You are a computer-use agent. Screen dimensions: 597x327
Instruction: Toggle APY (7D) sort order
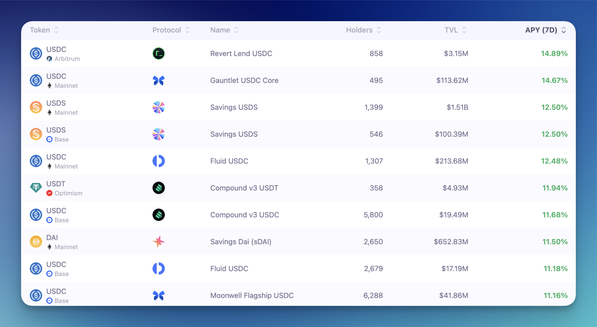[x=546, y=30]
